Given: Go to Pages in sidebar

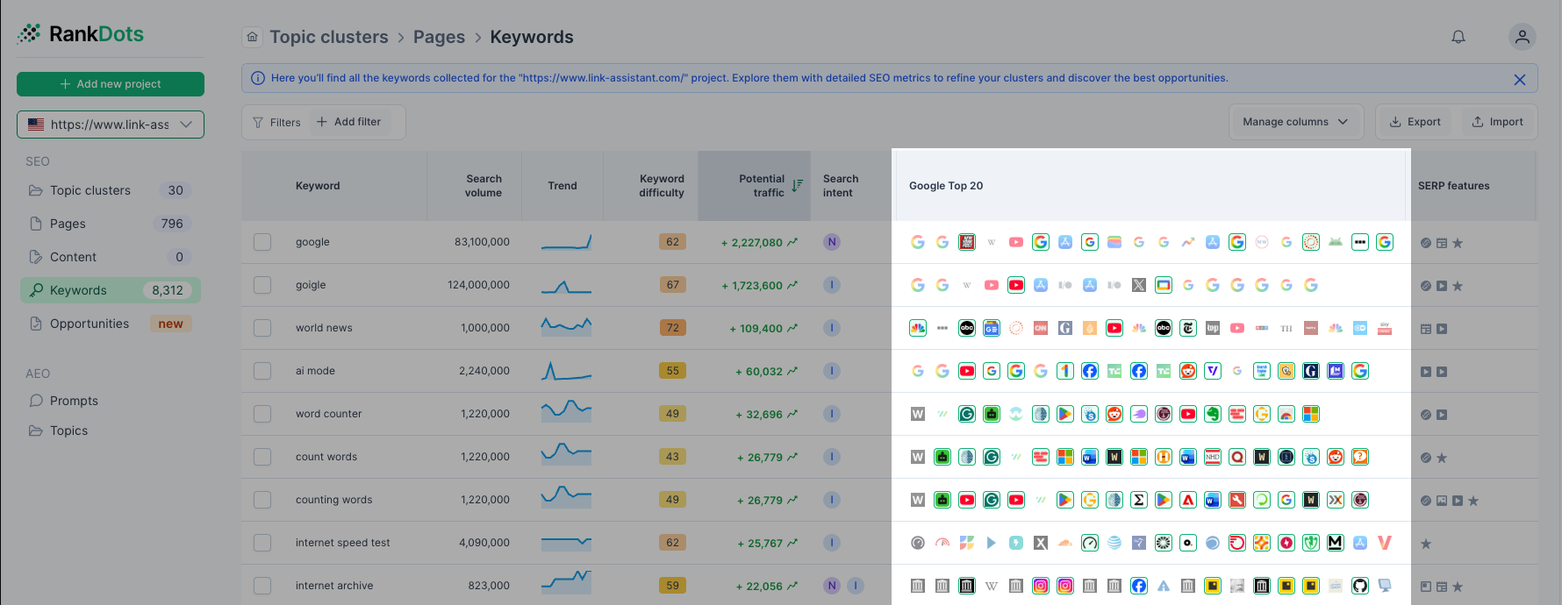Looking at the screenshot, I should (x=111, y=224).
